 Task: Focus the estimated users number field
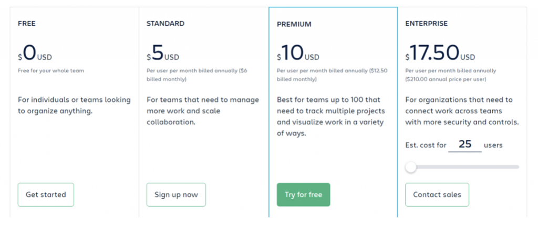465,144
